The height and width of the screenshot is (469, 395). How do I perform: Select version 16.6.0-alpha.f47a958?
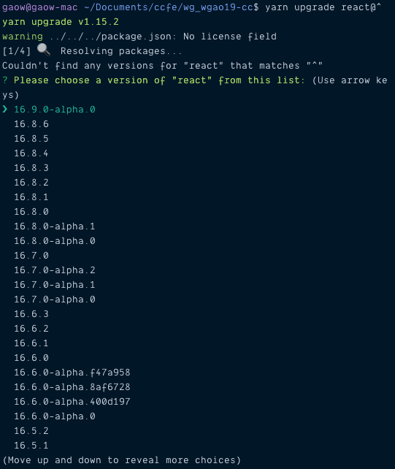[72, 373]
